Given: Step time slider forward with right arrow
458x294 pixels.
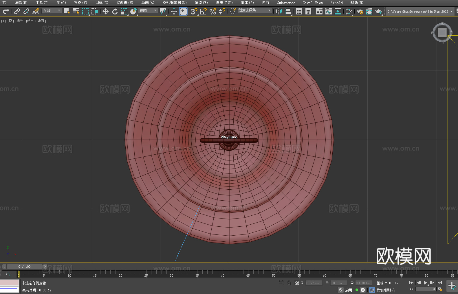Looking at the screenshot, I should click(x=45, y=267).
